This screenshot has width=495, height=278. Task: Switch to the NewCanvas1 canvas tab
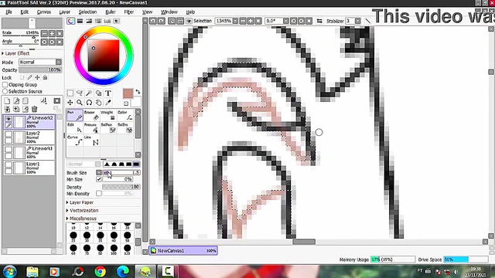click(x=183, y=250)
